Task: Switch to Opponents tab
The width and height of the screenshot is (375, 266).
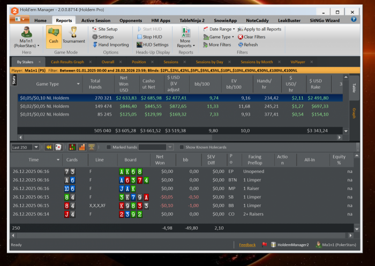Action: pyautogui.click(x=131, y=20)
